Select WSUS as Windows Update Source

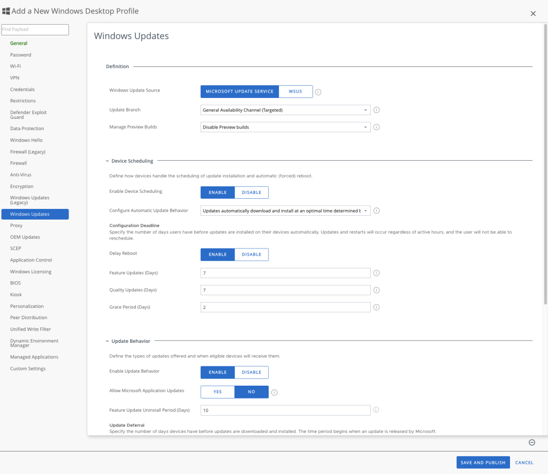pos(295,92)
